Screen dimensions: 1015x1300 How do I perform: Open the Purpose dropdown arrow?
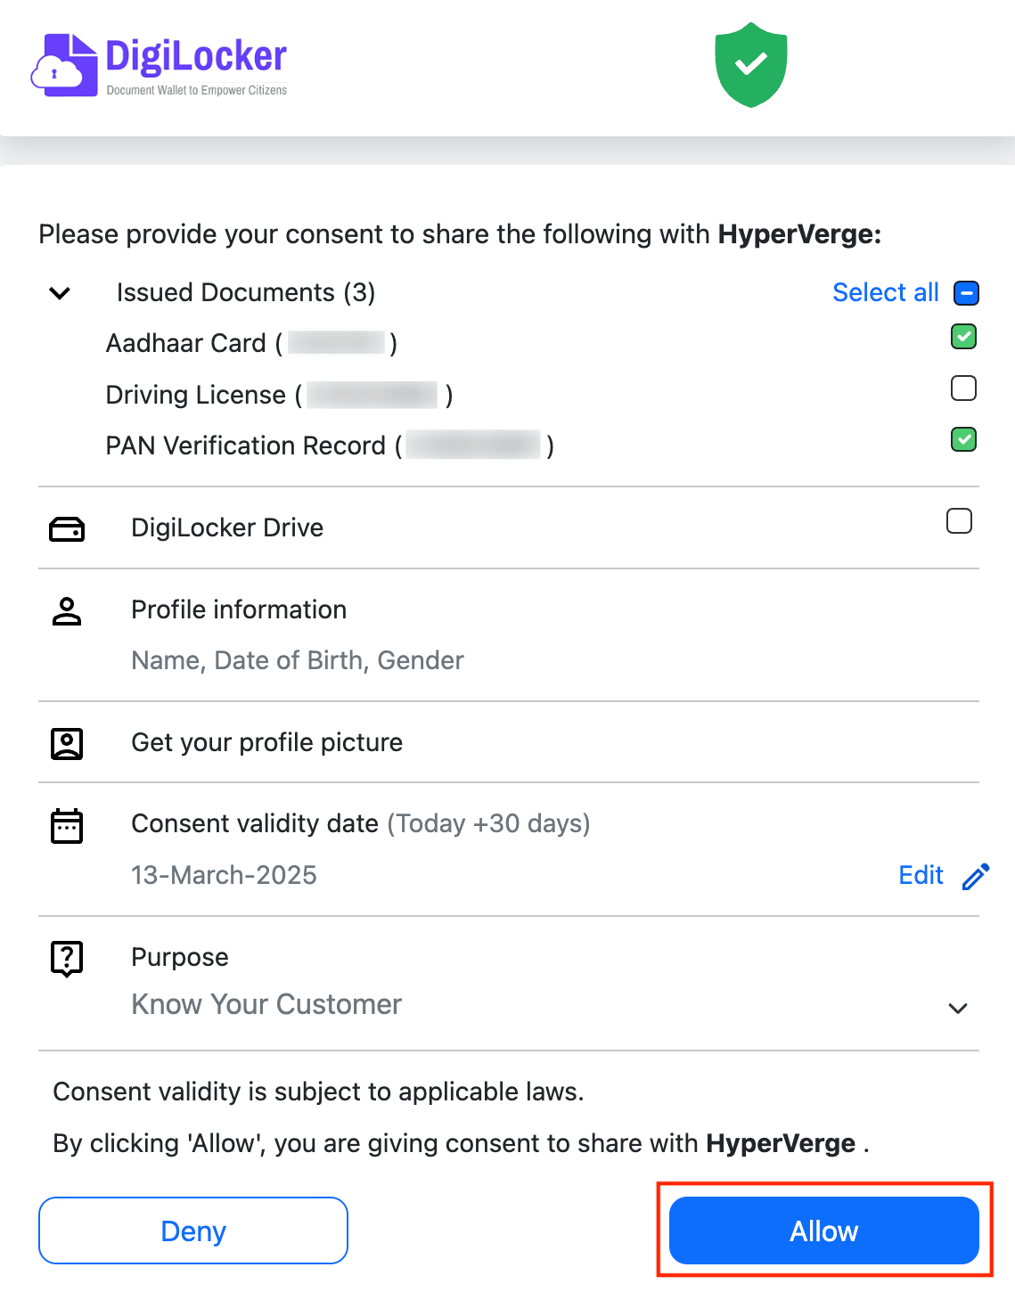point(958,1009)
